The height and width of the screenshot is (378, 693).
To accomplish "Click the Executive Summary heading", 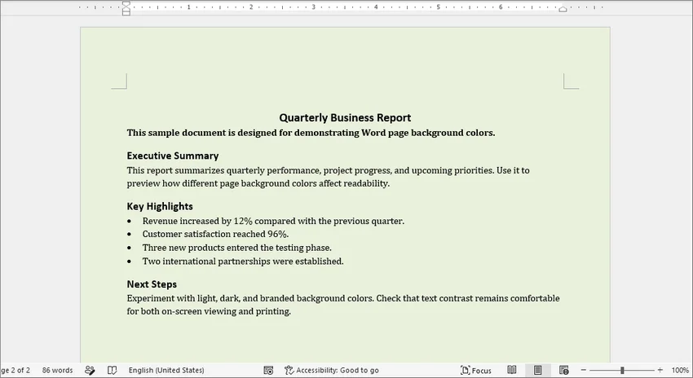I will click(173, 156).
